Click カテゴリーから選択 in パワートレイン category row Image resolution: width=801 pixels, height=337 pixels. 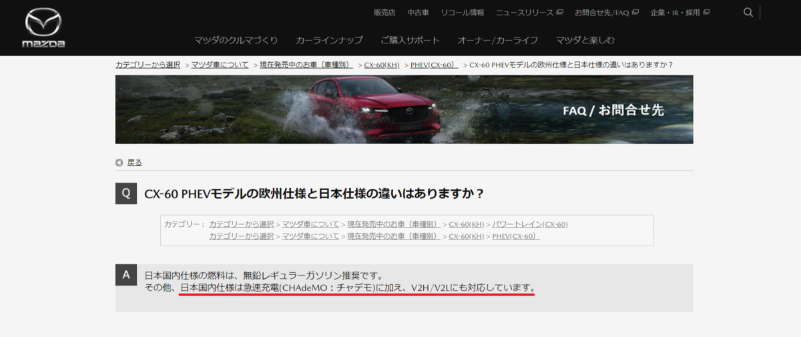(x=242, y=224)
